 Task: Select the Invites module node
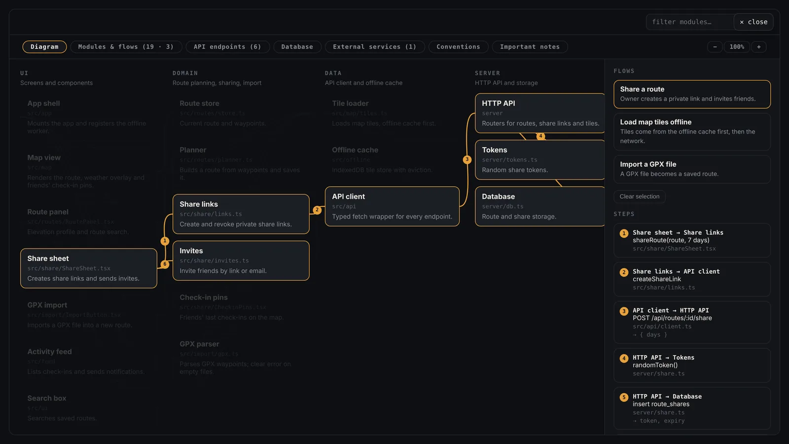241,260
